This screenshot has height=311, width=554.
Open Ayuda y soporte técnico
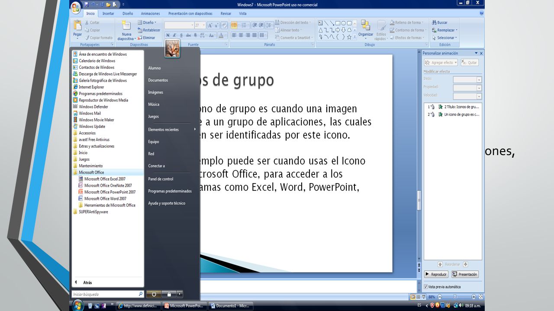click(x=167, y=203)
